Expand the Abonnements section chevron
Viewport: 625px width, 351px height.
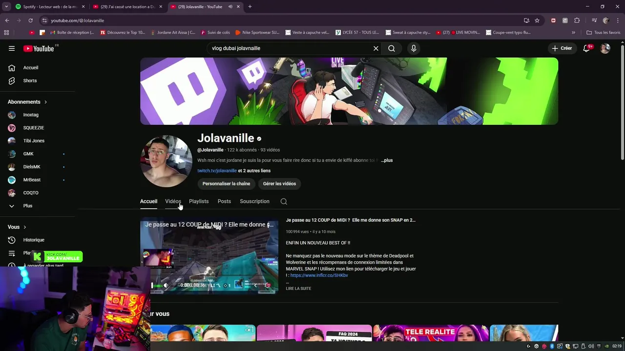click(45, 102)
